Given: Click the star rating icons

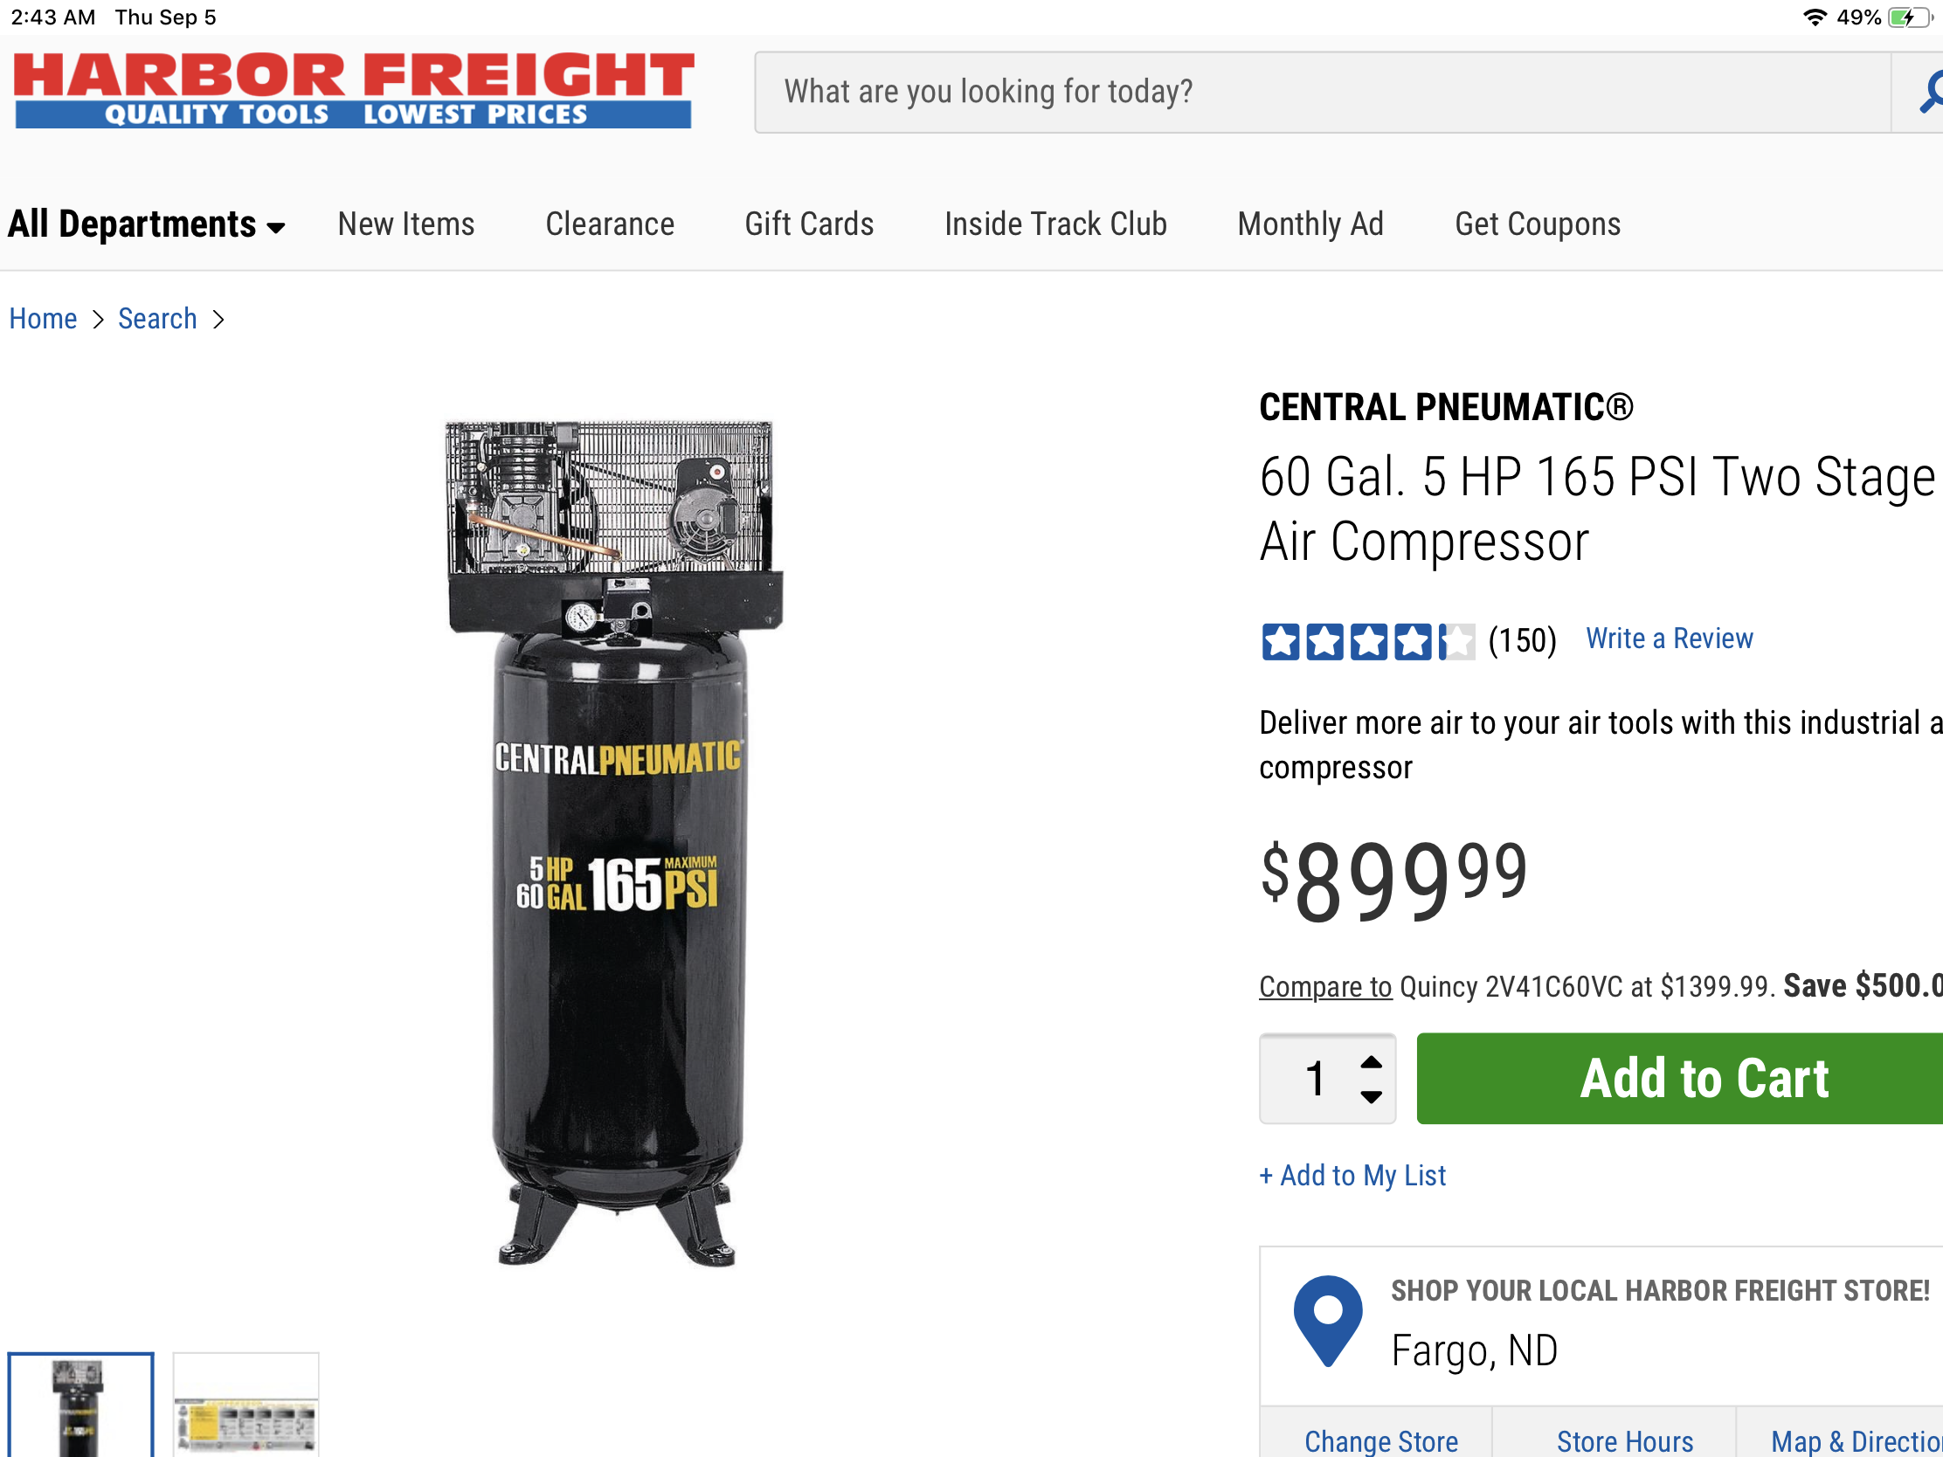Looking at the screenshot, I should [1366, 641].
